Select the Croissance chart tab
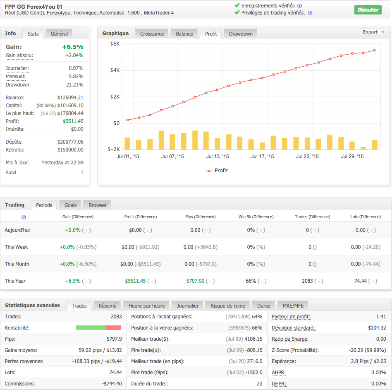 coord(152,34)
